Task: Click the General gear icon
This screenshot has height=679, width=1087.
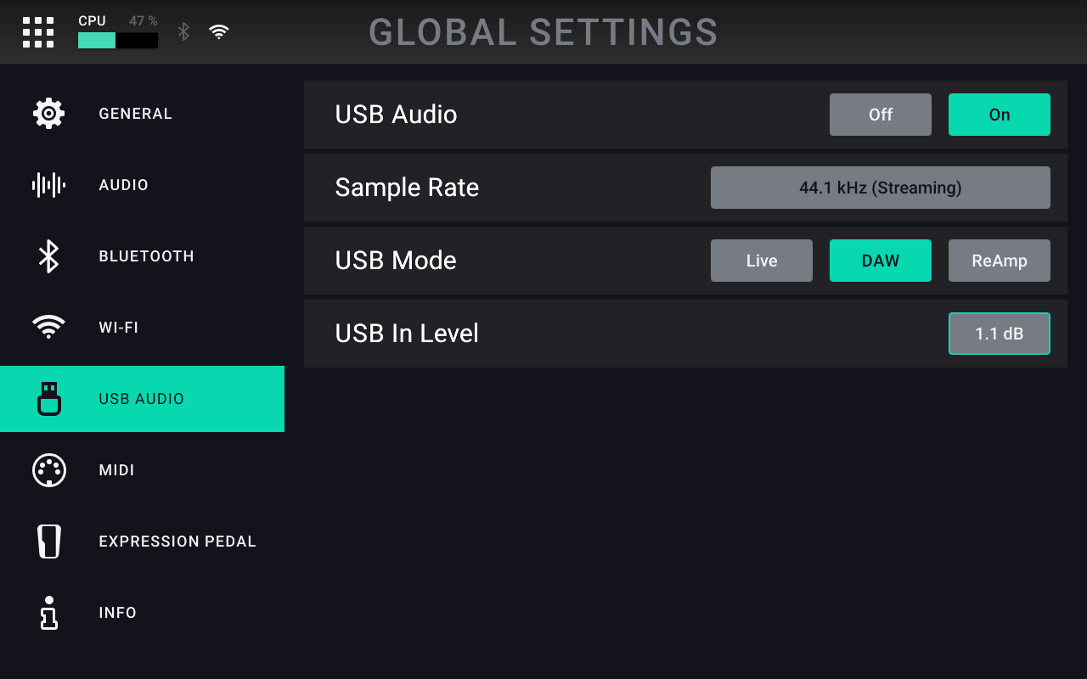Action: point(48,114)
